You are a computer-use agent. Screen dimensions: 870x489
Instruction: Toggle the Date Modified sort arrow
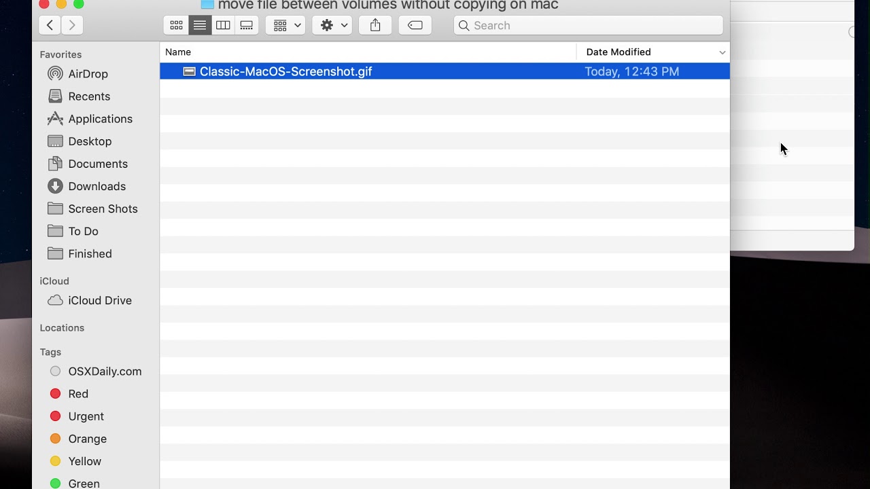[722, 52]
